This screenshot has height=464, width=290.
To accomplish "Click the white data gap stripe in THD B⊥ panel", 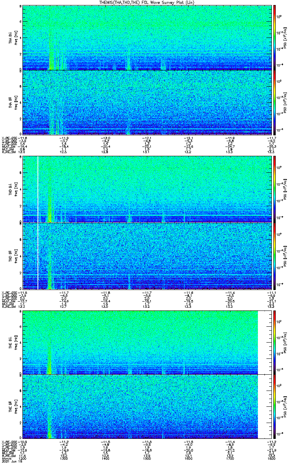I will (38, 189).
